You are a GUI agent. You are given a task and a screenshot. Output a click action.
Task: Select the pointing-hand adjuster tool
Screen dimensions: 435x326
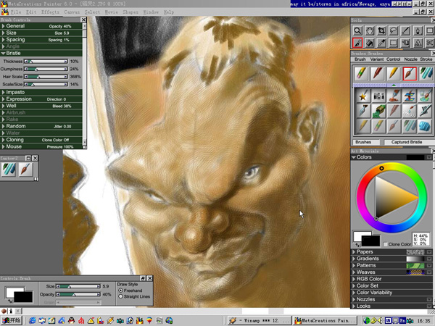tap(405, 43)
